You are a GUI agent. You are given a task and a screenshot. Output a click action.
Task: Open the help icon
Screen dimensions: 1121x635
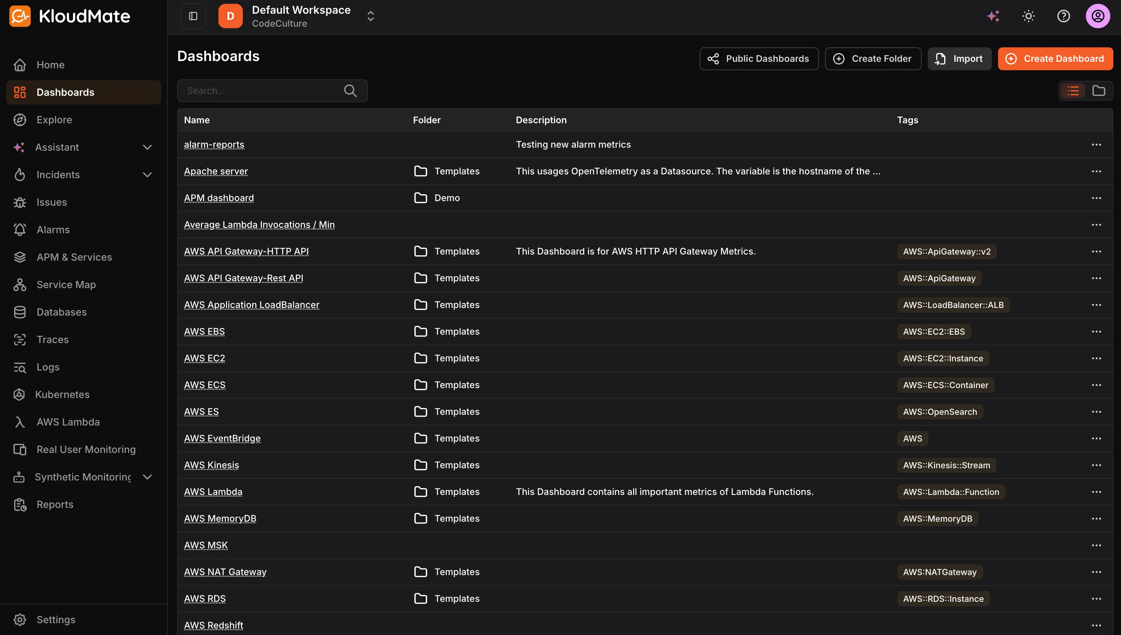1063,16
